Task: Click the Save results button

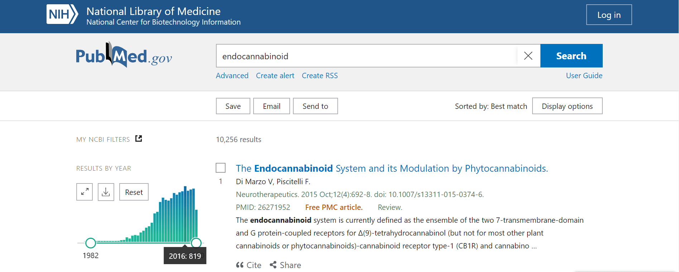Action: point(233,106)
